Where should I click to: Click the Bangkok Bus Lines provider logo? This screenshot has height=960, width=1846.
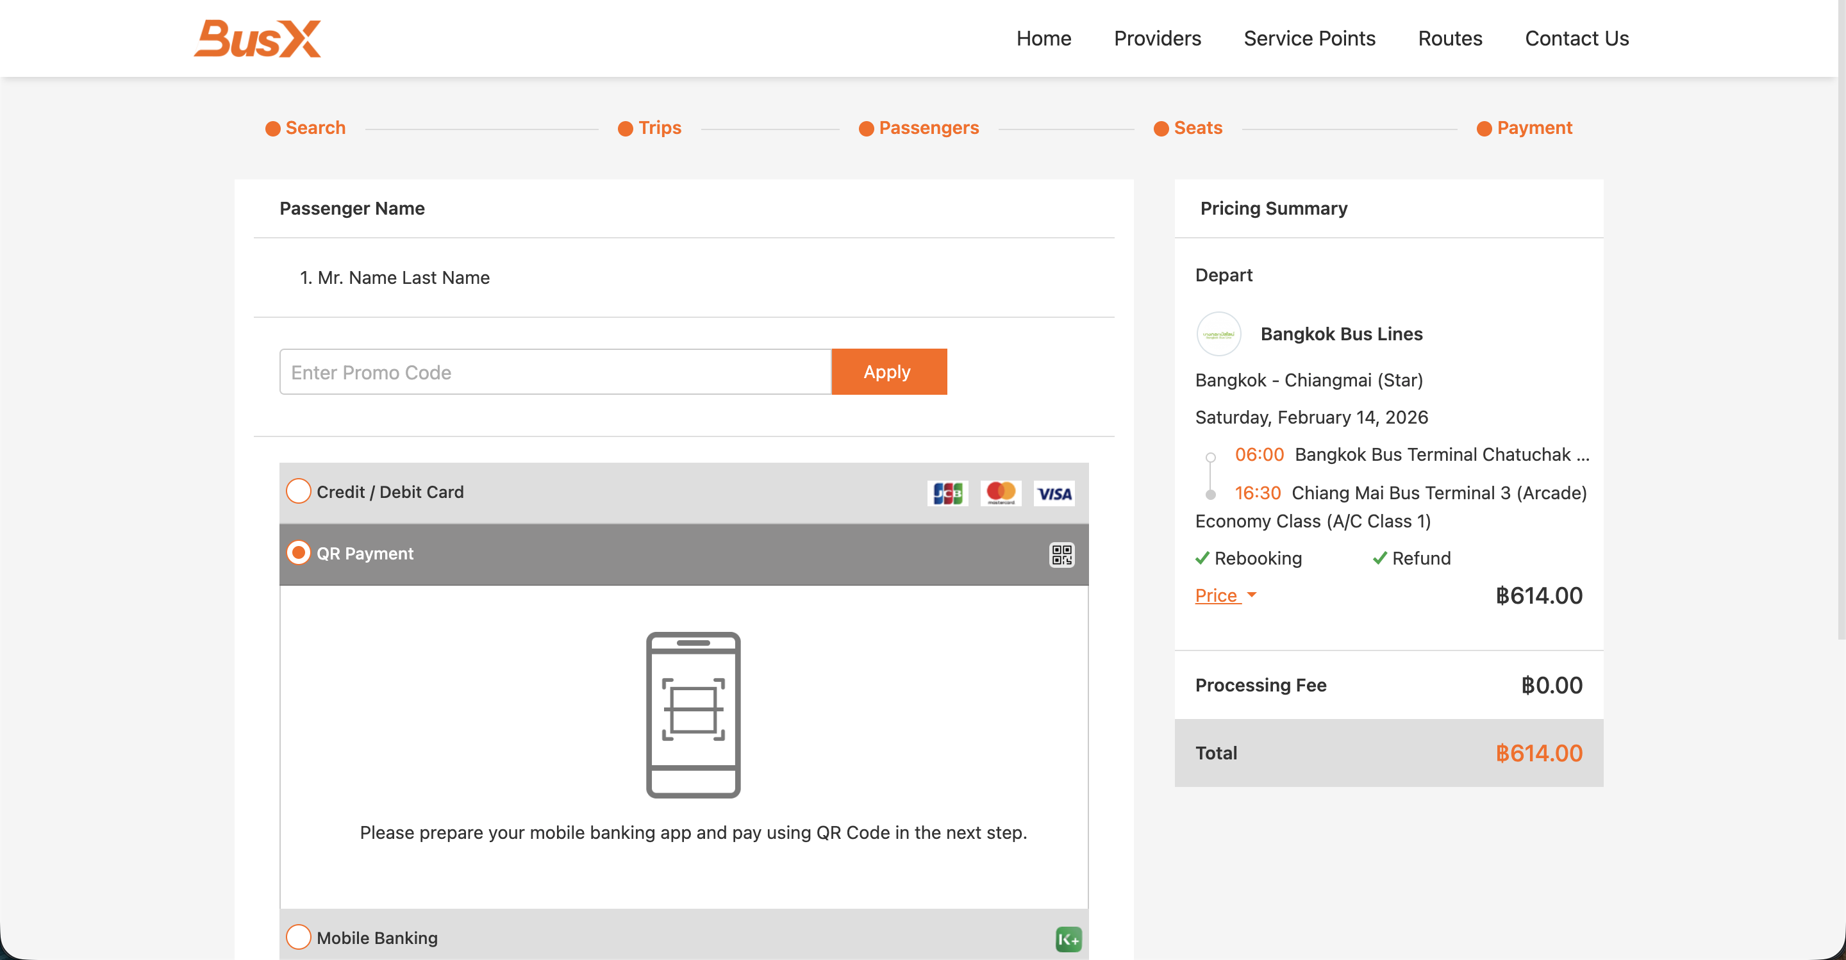1218,333
